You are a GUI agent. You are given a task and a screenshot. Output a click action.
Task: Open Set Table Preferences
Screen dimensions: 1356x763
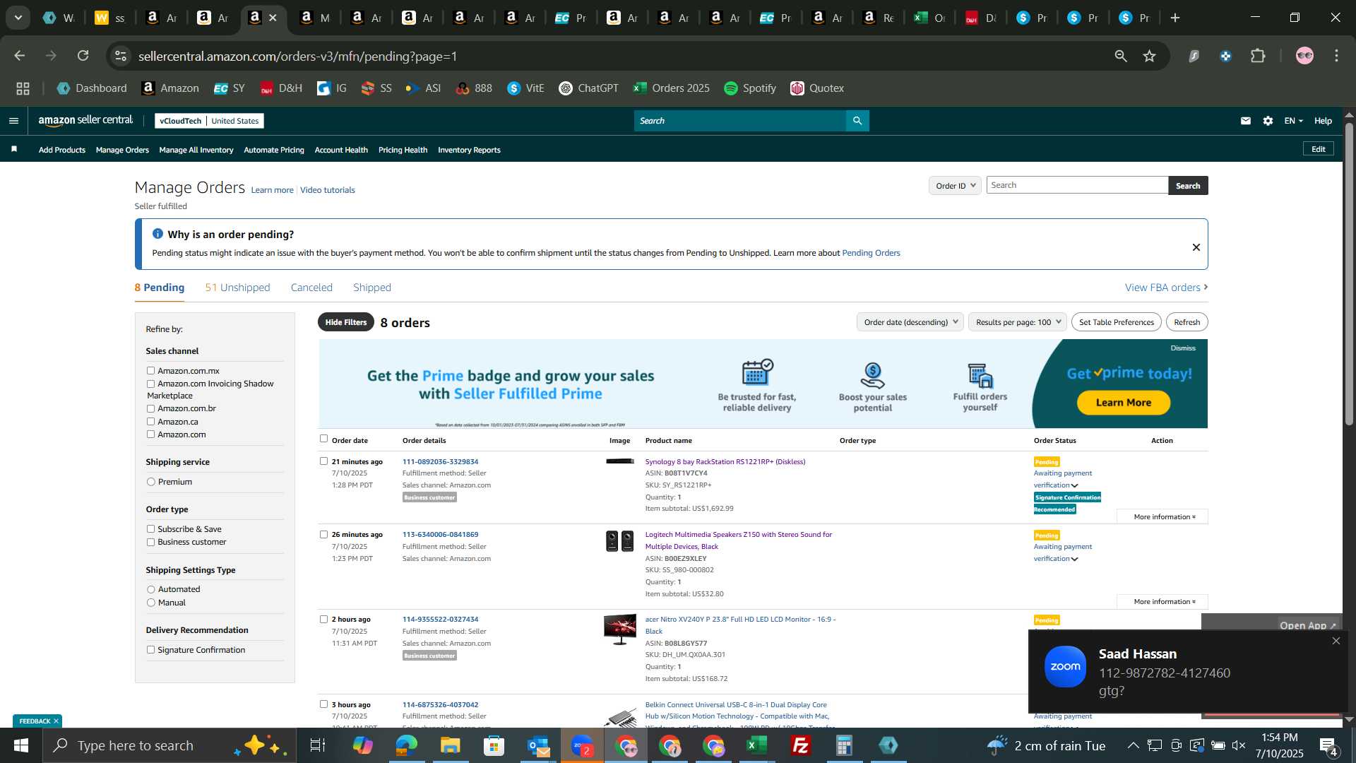pyautogui.click(x=1116, y=322)
